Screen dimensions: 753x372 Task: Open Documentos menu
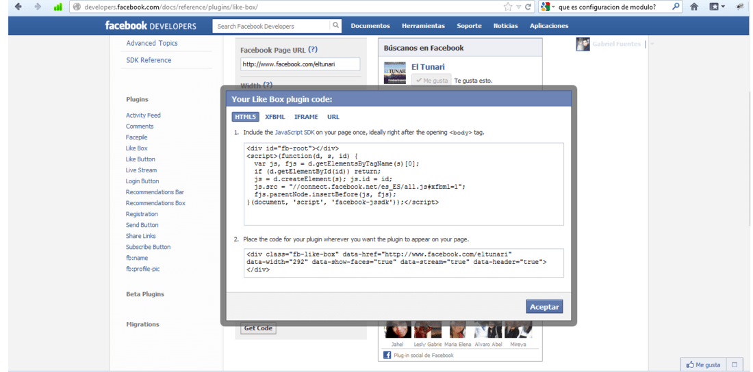click(370, 26)
